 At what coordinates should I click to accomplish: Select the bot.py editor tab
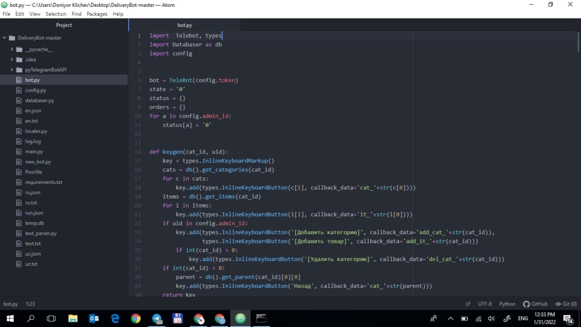click(184, 25)
